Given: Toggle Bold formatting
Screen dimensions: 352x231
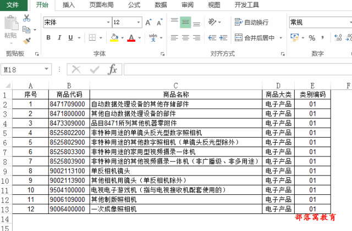Looking at the screenshot, I should click(x=48, y=38).
